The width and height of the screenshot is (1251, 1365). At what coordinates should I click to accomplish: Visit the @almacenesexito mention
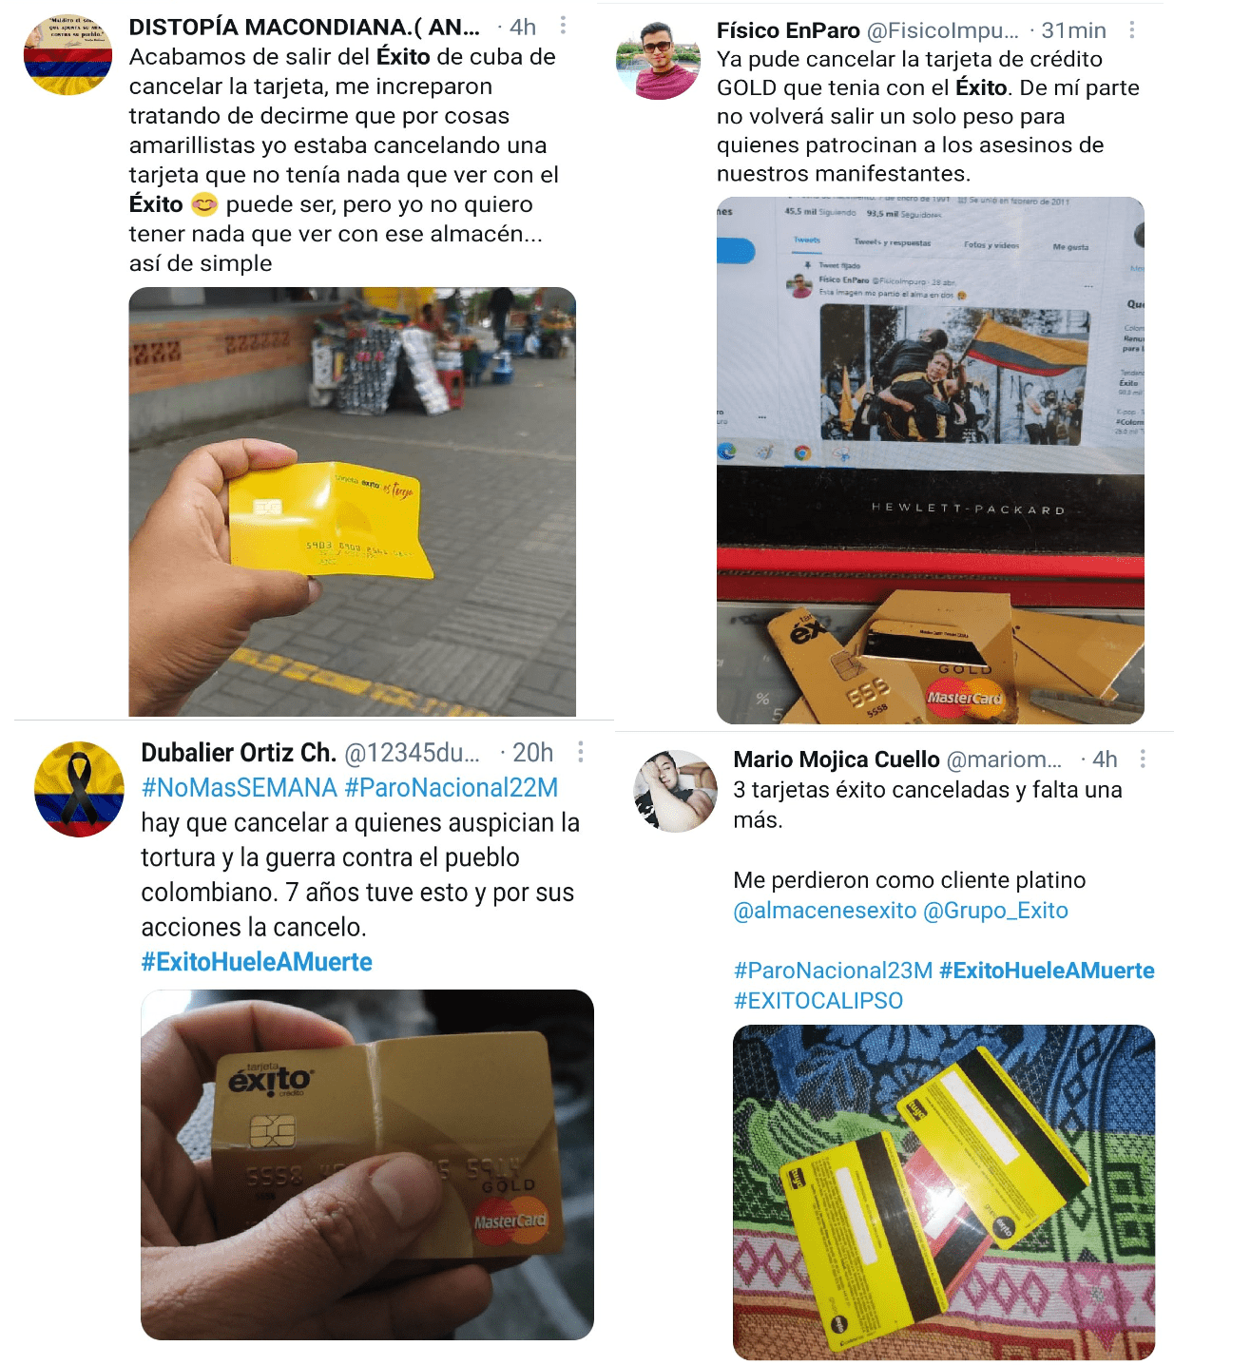825,911
